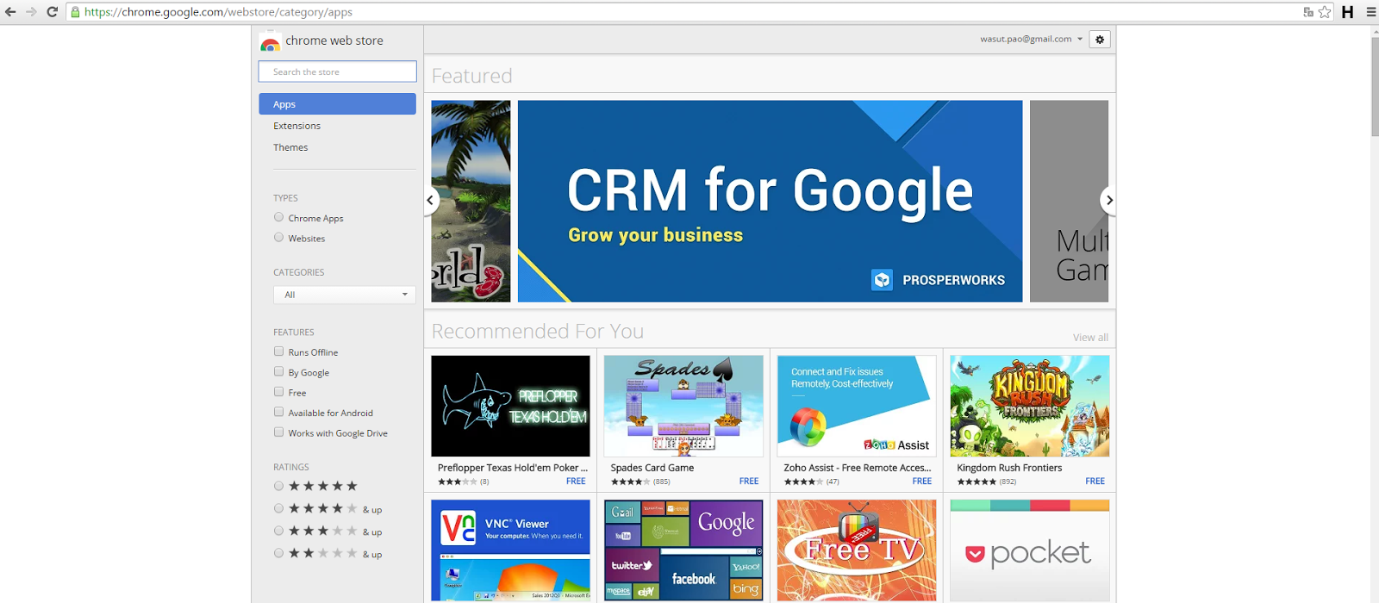Image resolution: width=1379 pixels, height=603 pixels.
Task: Show the previous featured banner slide
Action: click(x=431, y=200)
